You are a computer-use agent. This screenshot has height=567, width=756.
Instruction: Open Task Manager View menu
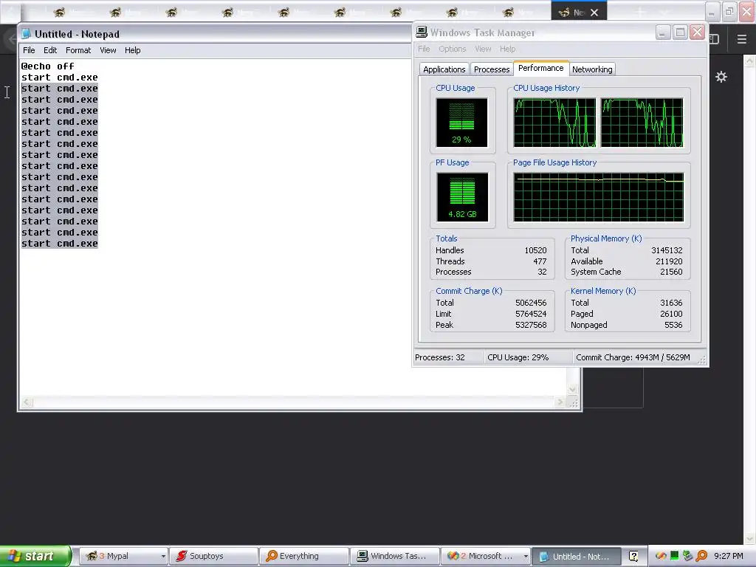pyautogui.click(x=483, y=49)
